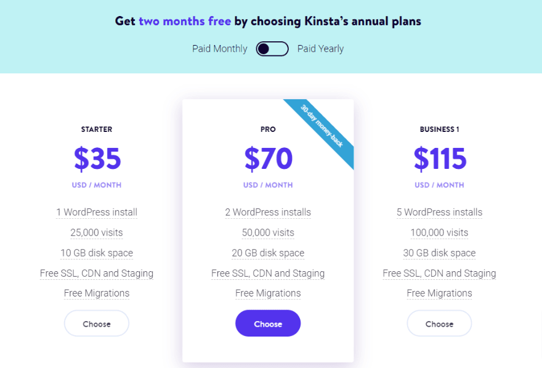Select the Paid Yearly label
542x368 pixels.
[x=320, y=49]
